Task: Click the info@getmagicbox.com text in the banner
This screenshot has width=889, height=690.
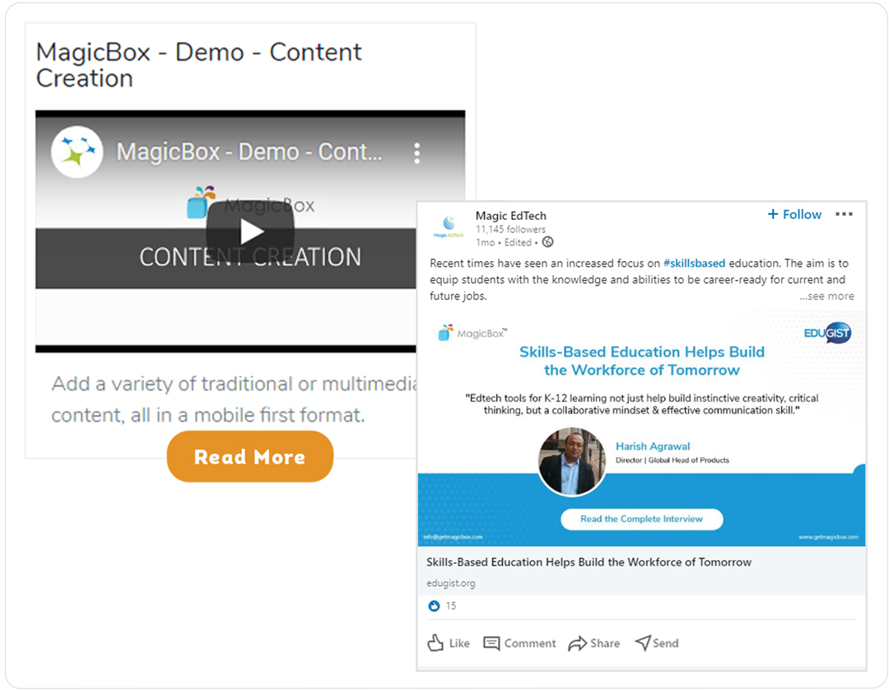Action: [453, 537]
